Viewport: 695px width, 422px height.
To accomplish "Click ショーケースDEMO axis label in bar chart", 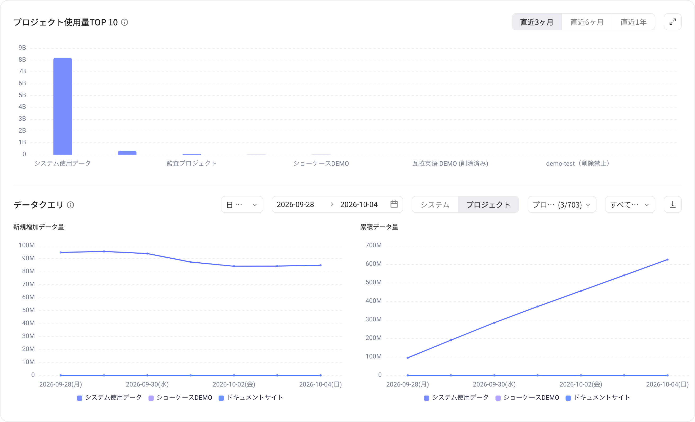I will click(321, 163).
